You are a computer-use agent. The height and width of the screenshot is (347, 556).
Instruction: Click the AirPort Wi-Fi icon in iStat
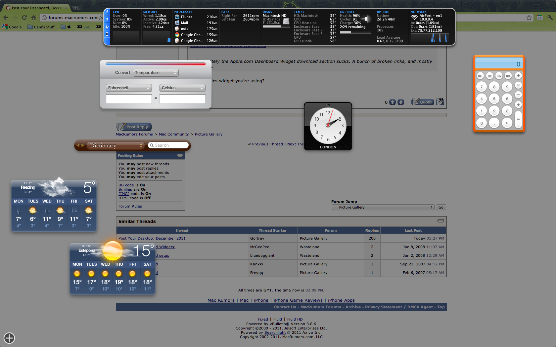coord(414,17)
